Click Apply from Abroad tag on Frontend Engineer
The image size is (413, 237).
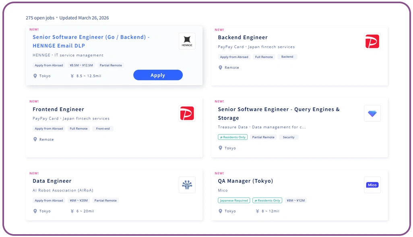(49, 128)
